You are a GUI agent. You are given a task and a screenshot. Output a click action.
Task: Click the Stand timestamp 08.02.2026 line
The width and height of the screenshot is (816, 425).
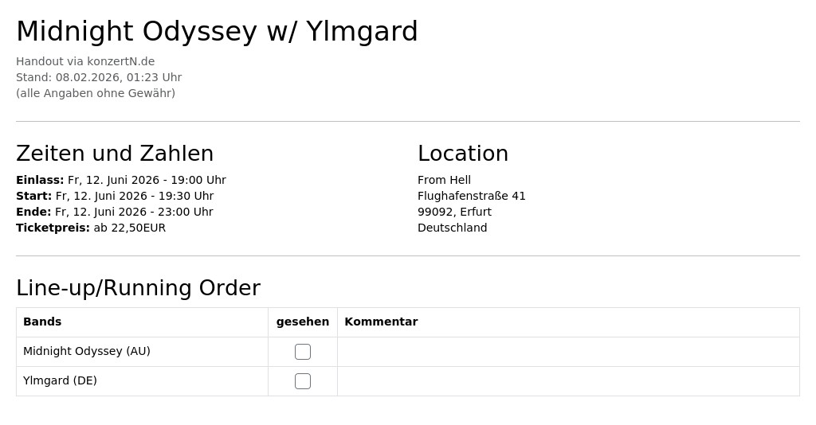pyautogui.click(x=99, y=77)
